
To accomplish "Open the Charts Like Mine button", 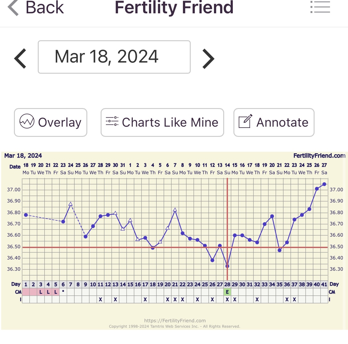I will click(162, 122).
